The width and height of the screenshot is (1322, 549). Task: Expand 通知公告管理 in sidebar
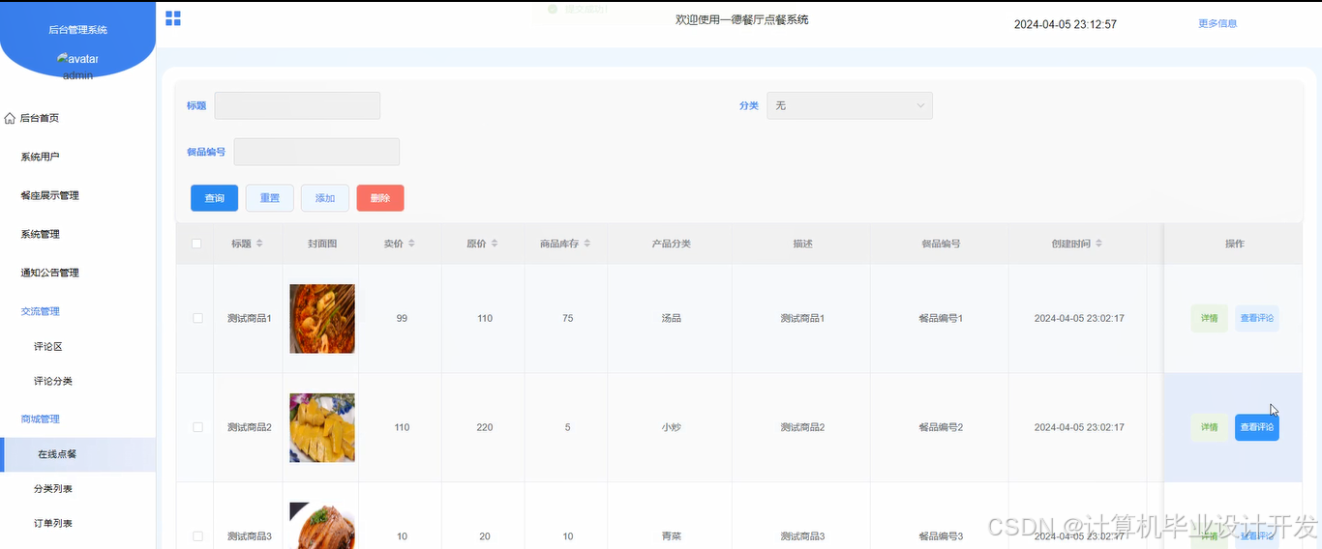(x=50, y=273)
